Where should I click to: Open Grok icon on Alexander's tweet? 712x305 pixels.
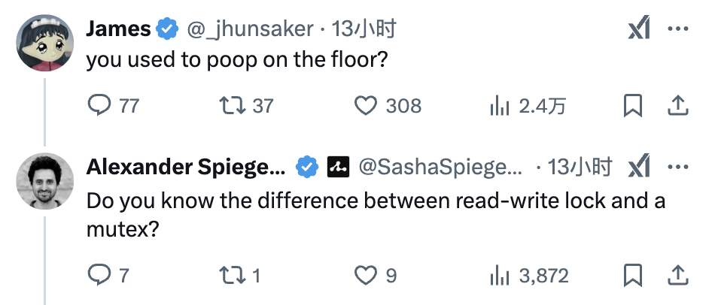[x=639, y=167]
